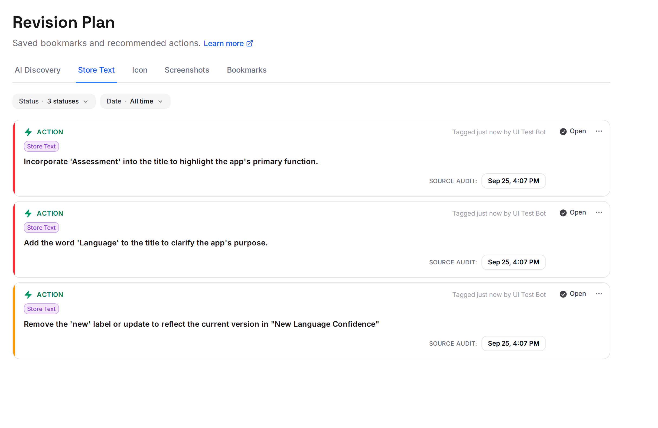This screenshot has height=428, width=658.
Task: Click lightning bolt icon on Language action card
Action: tap(28, 213)
